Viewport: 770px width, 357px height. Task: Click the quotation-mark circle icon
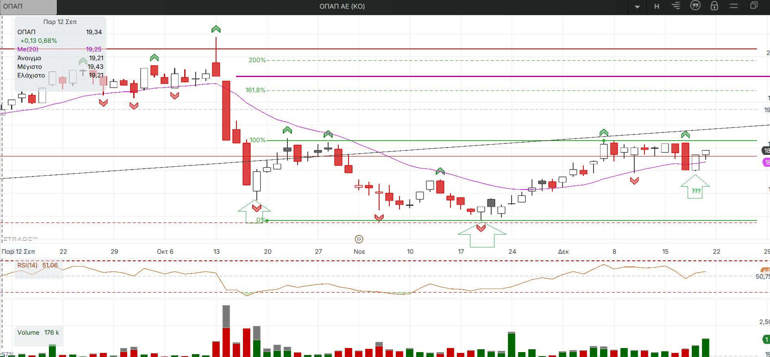click(695, 6)
